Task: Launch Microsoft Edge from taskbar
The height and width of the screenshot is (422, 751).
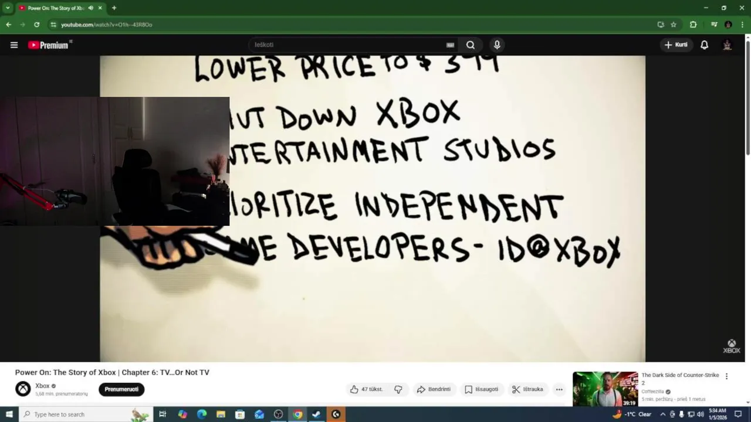Action: [x=202, y=414]
